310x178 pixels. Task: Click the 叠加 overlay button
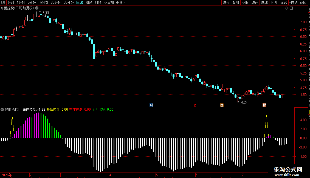(x=235, y=2)
